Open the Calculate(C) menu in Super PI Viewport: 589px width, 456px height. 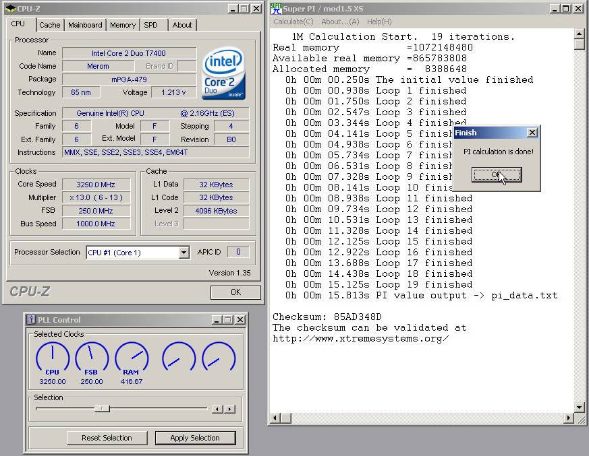click(x=293, y=22)
